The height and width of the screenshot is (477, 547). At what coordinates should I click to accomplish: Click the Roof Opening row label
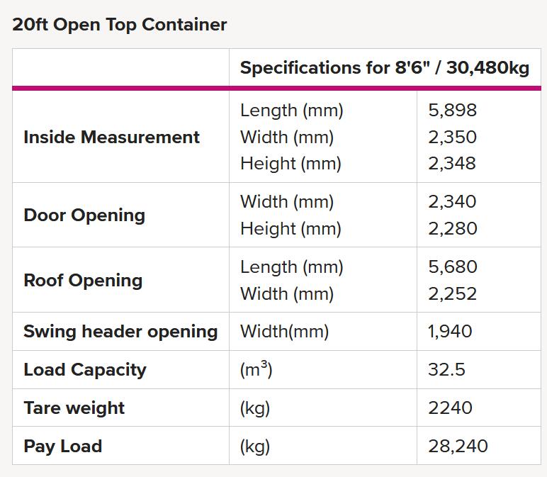tap(83, 281)
